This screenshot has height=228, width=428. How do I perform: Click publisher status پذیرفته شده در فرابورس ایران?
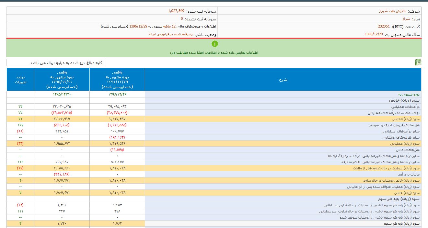[x=171, y=34]
